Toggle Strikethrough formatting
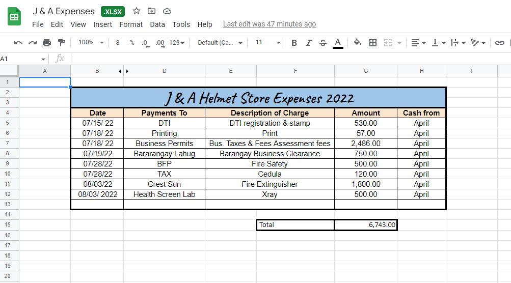This screenshot has width=511, height=283. [x=323, y=43]
